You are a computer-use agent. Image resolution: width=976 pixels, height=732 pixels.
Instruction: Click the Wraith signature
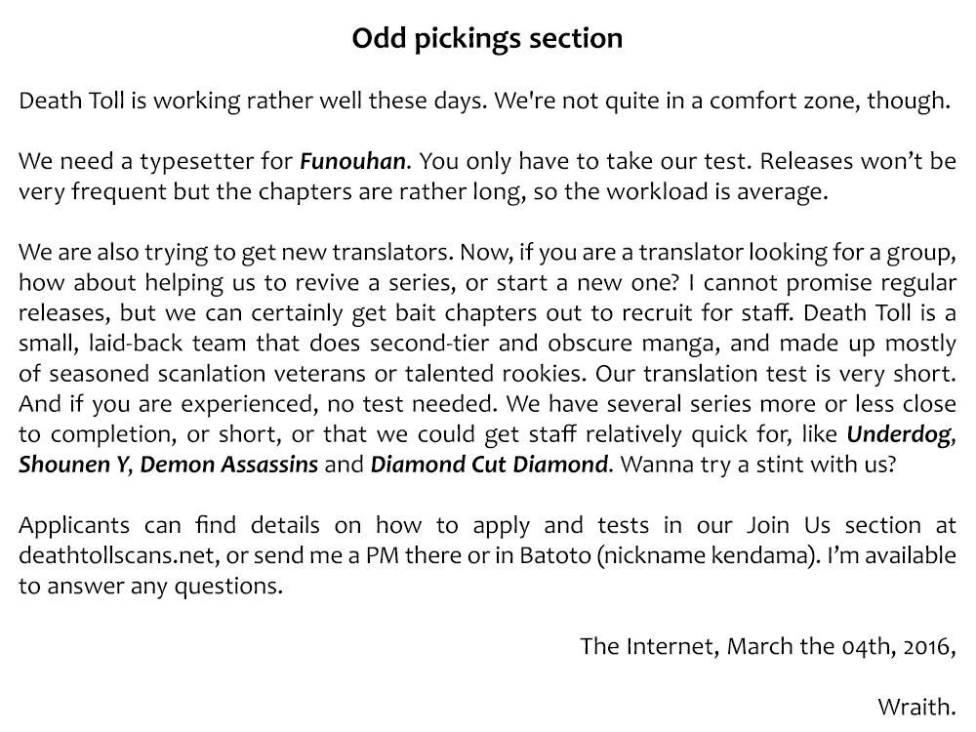(x=916, y=706)
